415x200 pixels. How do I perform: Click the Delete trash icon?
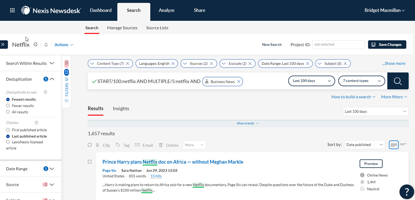(x=160, y=145)
